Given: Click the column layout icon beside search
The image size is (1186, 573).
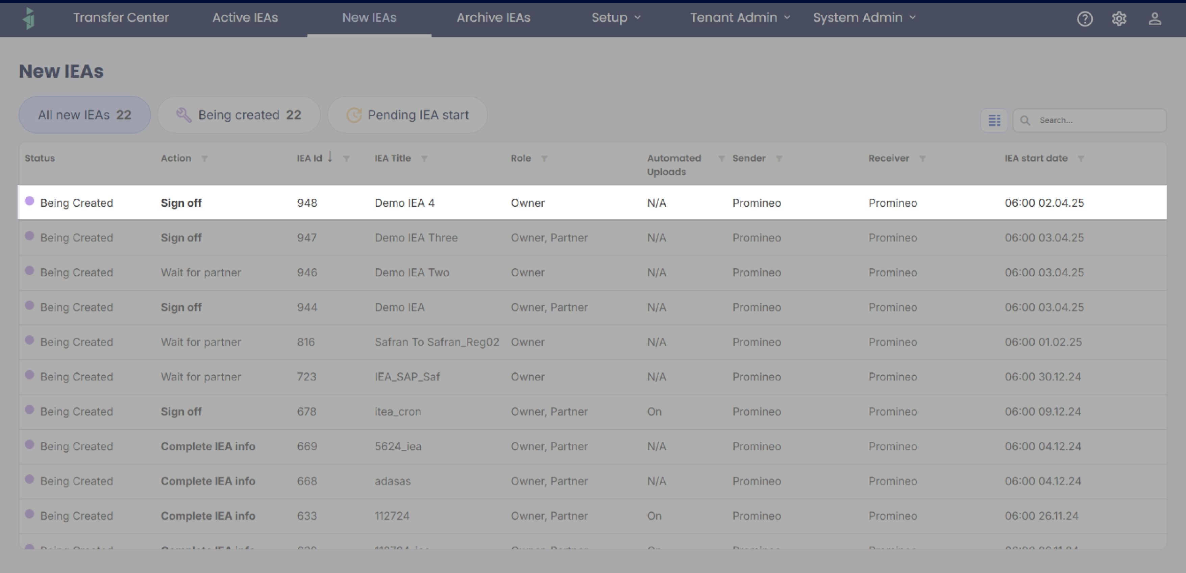Looking at the screenshot, I should [x=994, y=121].
